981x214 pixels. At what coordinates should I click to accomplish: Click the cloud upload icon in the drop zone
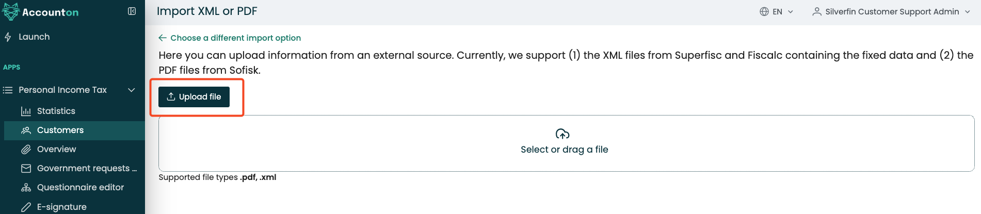point(562,134)
